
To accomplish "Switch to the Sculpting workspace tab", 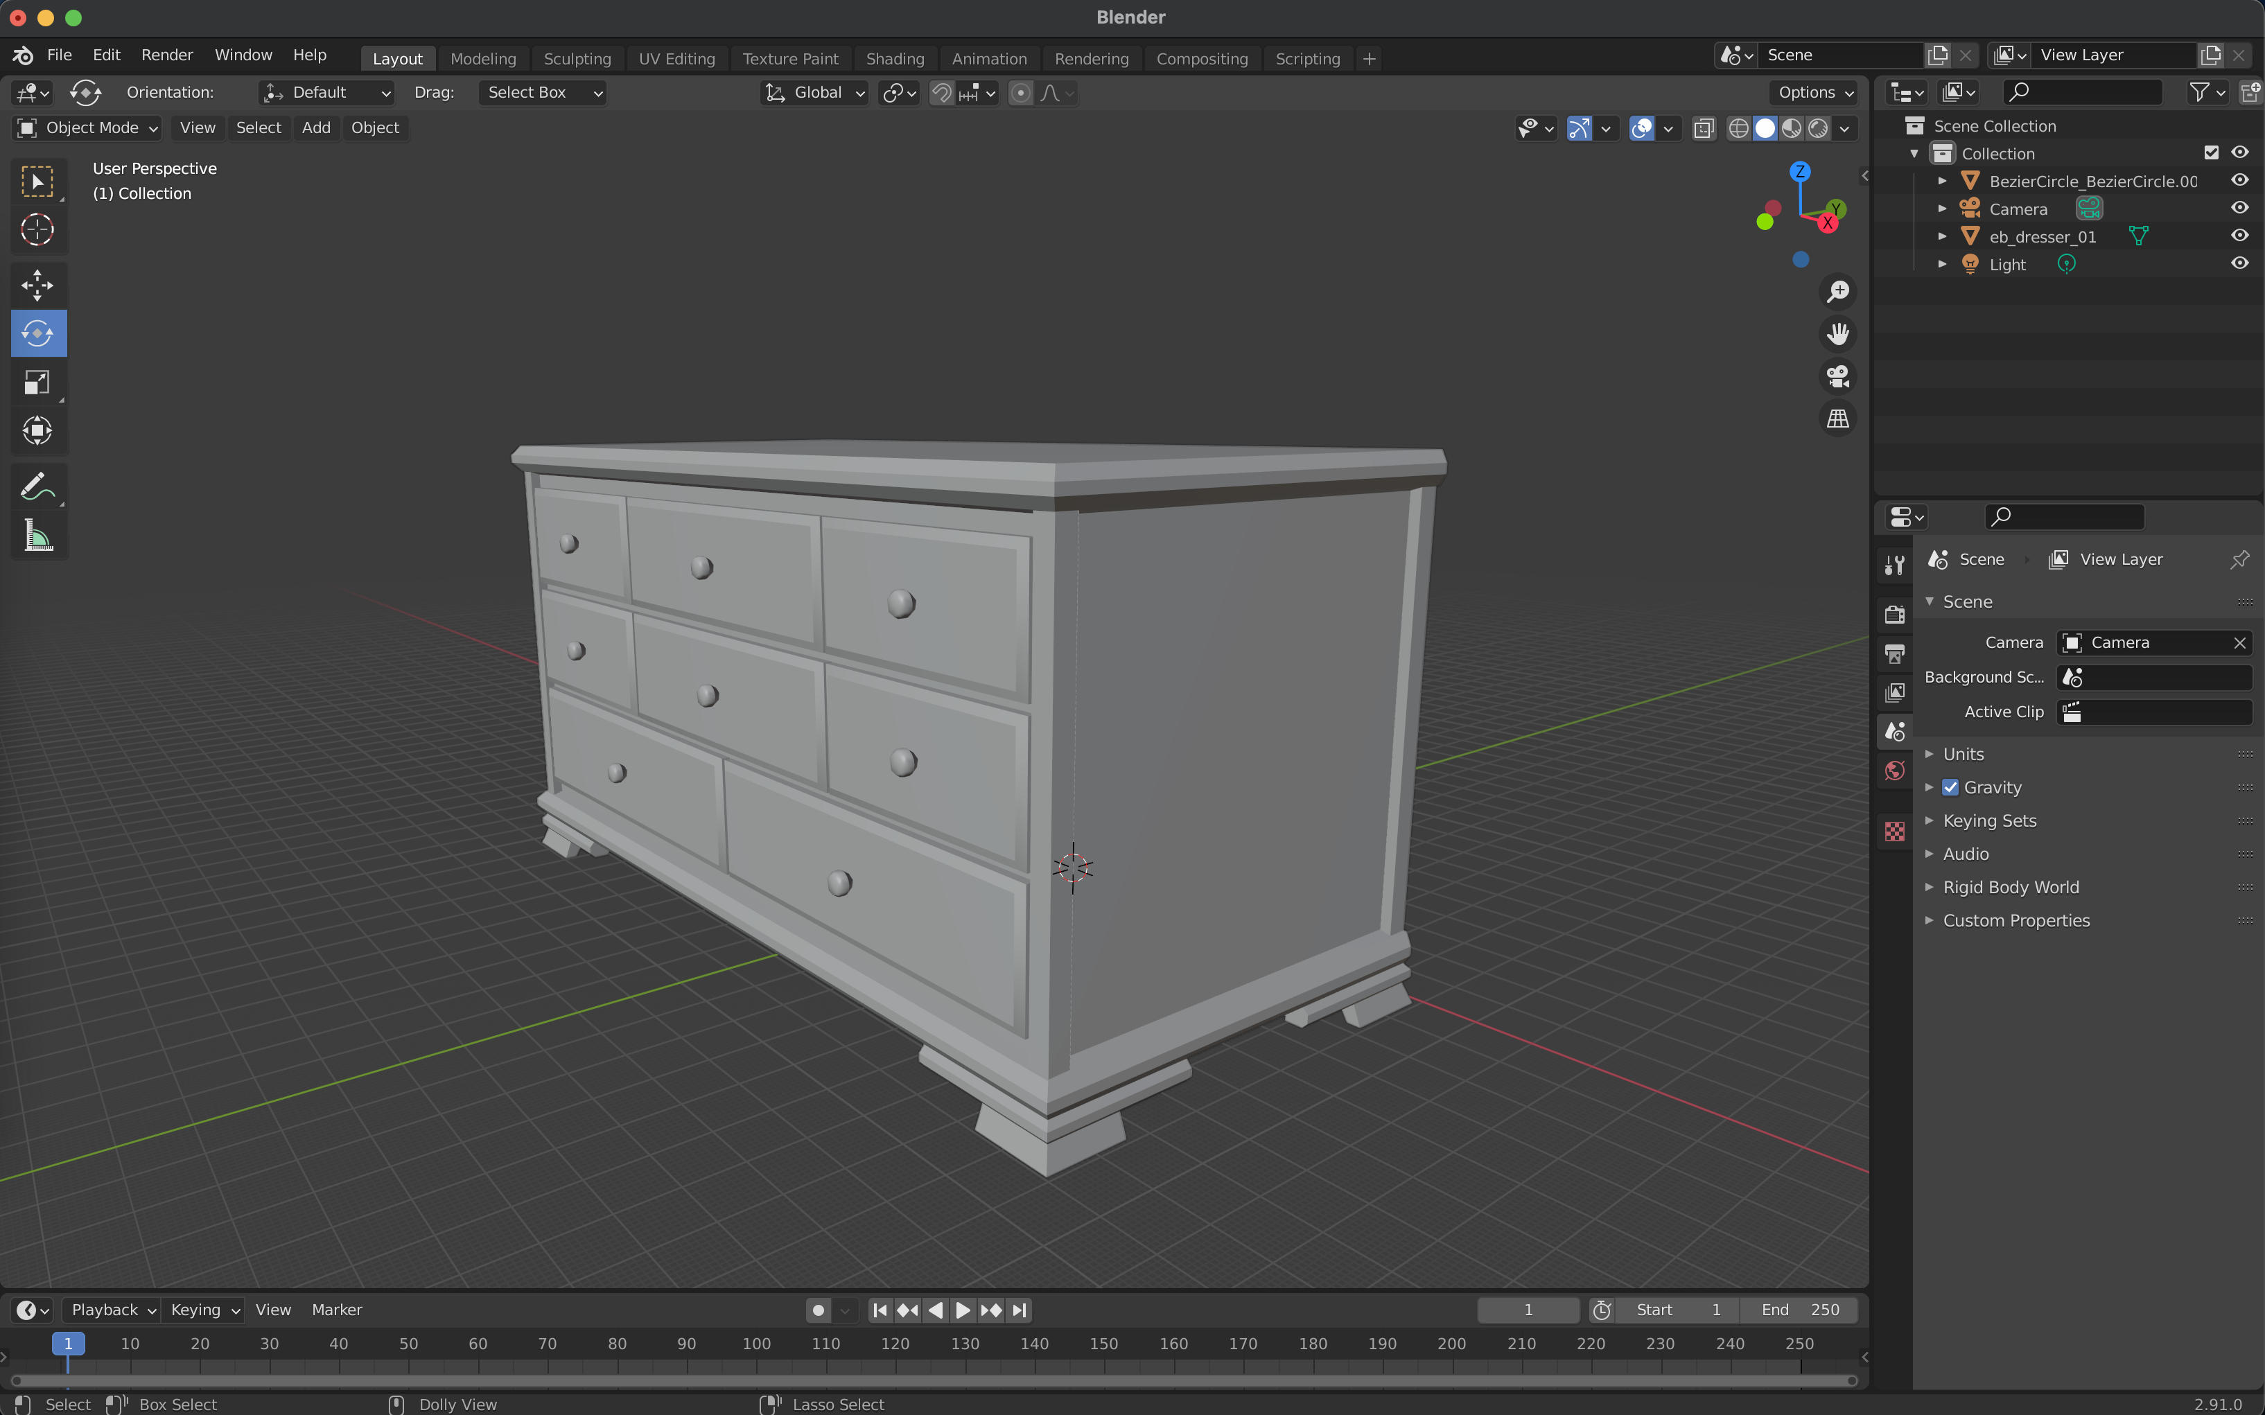I will click(577, 58).
